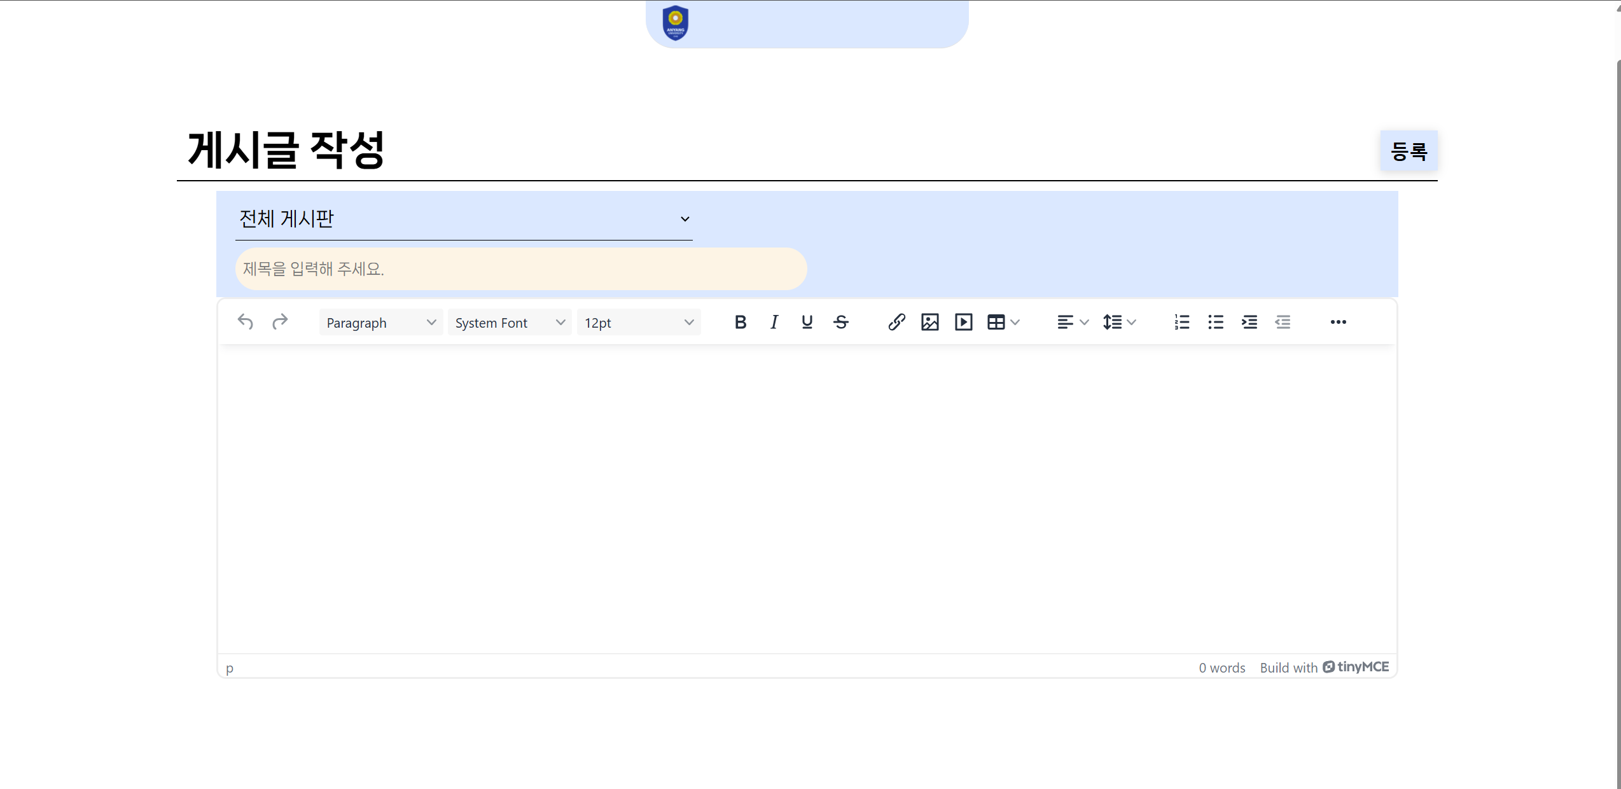Open the text alignment dropdown
1621x789 pixels.
[1073, 322]
